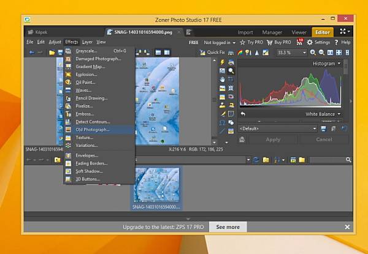The height and width of the screenshot is (254, 368).
Task: Choose Pixelize... from Effects menu
Action: coord(99,106)
